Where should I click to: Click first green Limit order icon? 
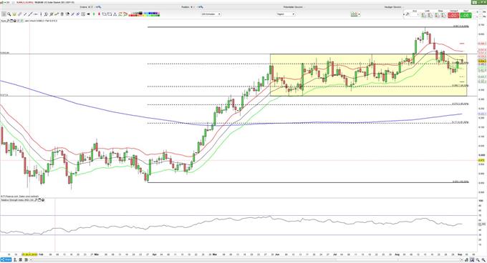point(424,15)
